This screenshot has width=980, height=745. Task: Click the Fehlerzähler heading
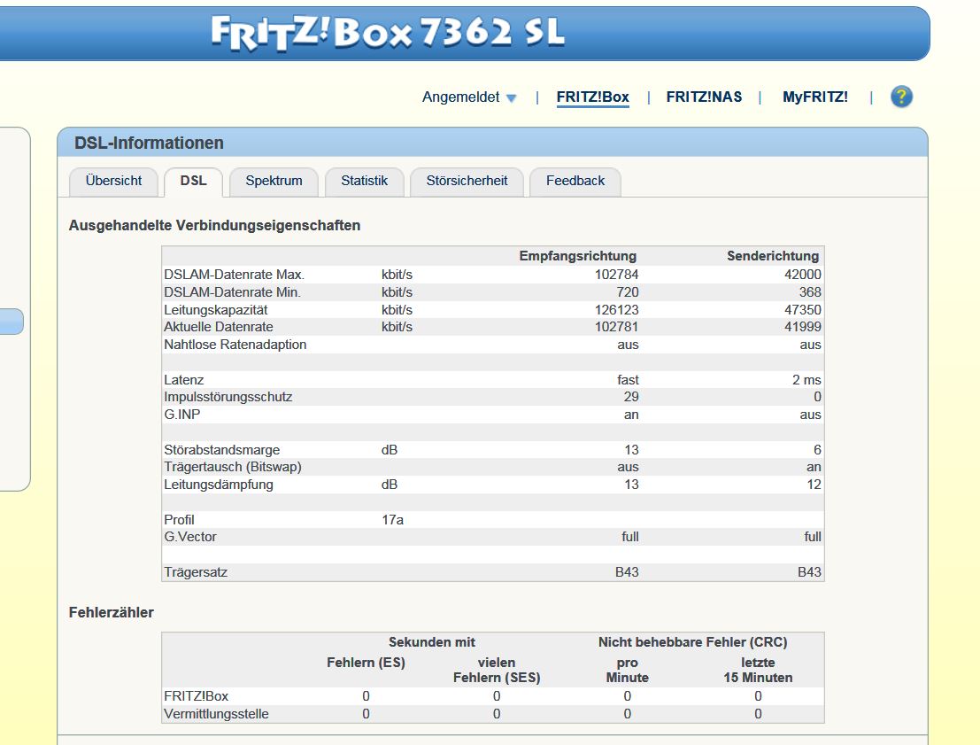coord(112,612)
